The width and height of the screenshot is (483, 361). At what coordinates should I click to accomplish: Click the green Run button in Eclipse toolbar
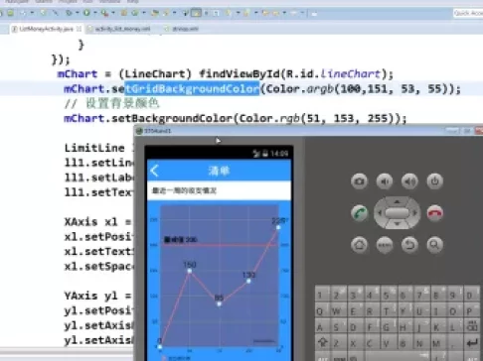(x=86, y=13)
